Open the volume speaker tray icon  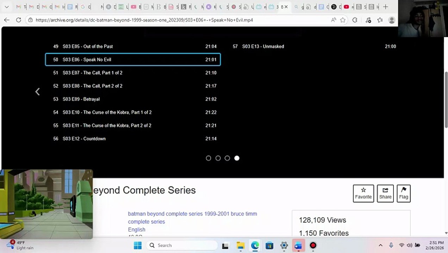pos(409,245)
